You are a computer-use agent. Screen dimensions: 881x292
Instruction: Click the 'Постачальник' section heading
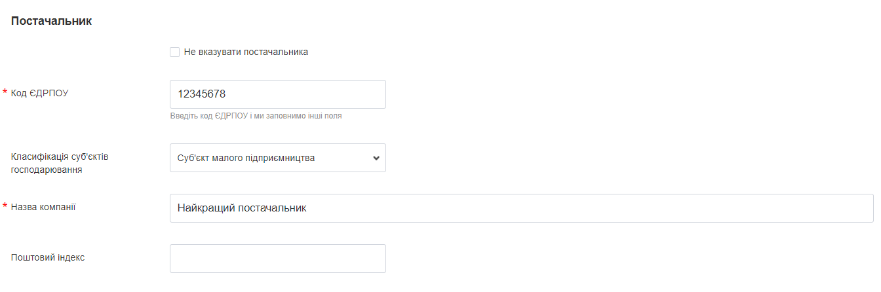point(52,21)
